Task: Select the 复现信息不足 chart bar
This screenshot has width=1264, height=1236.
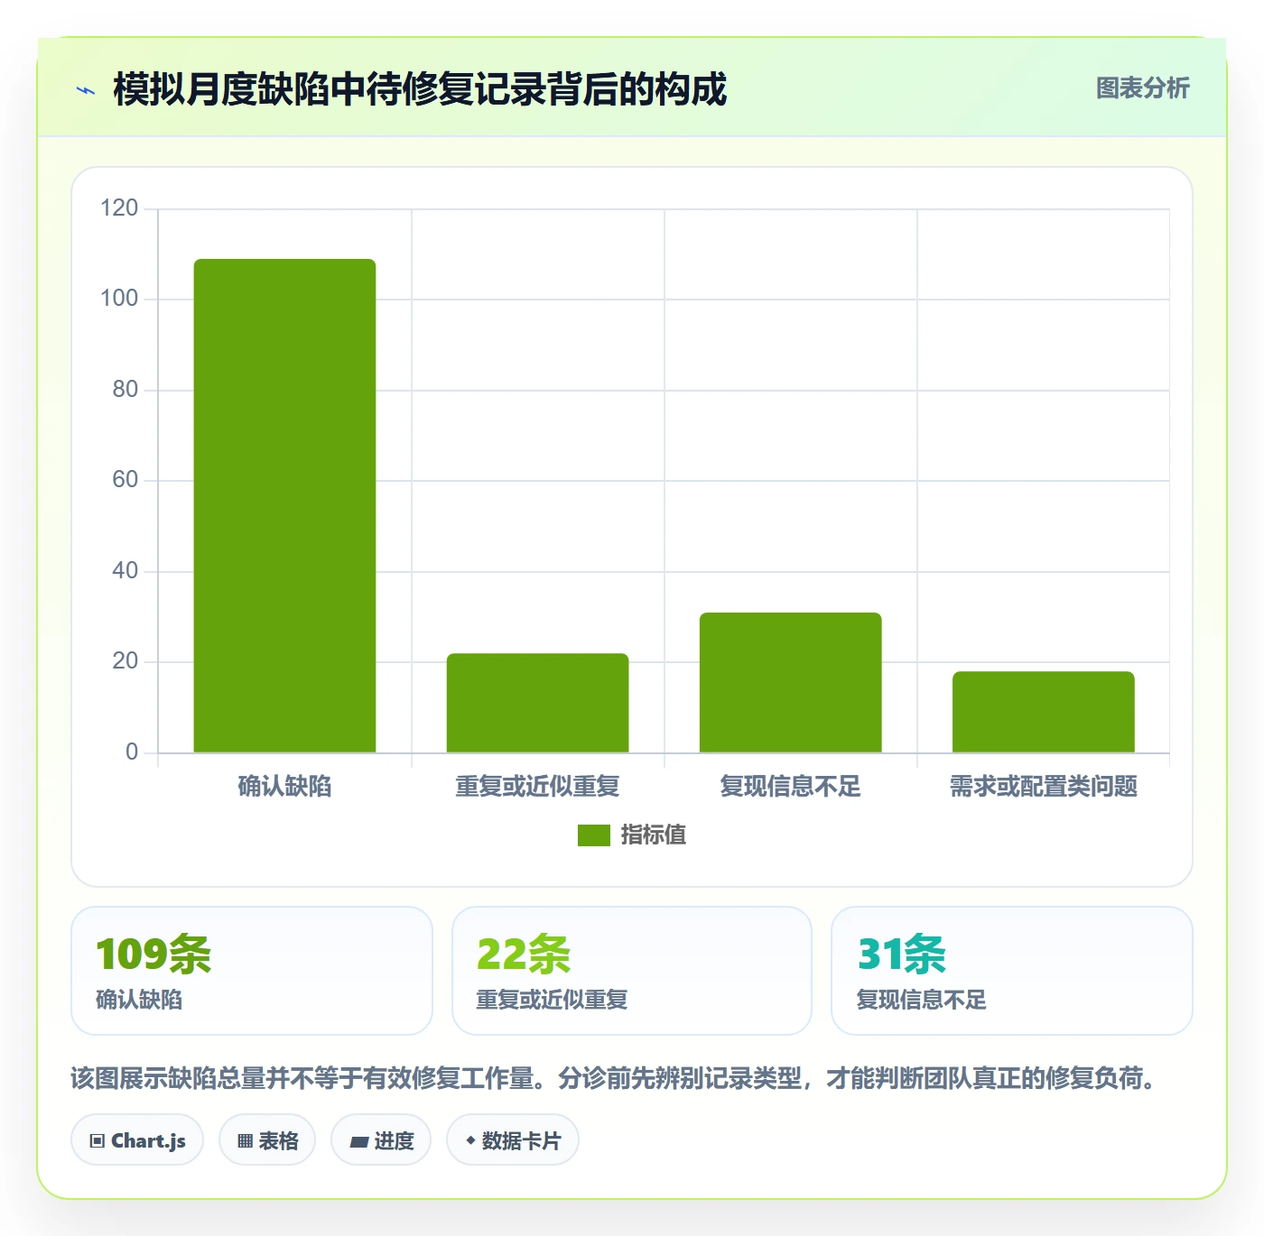Action: pos(790,682)
